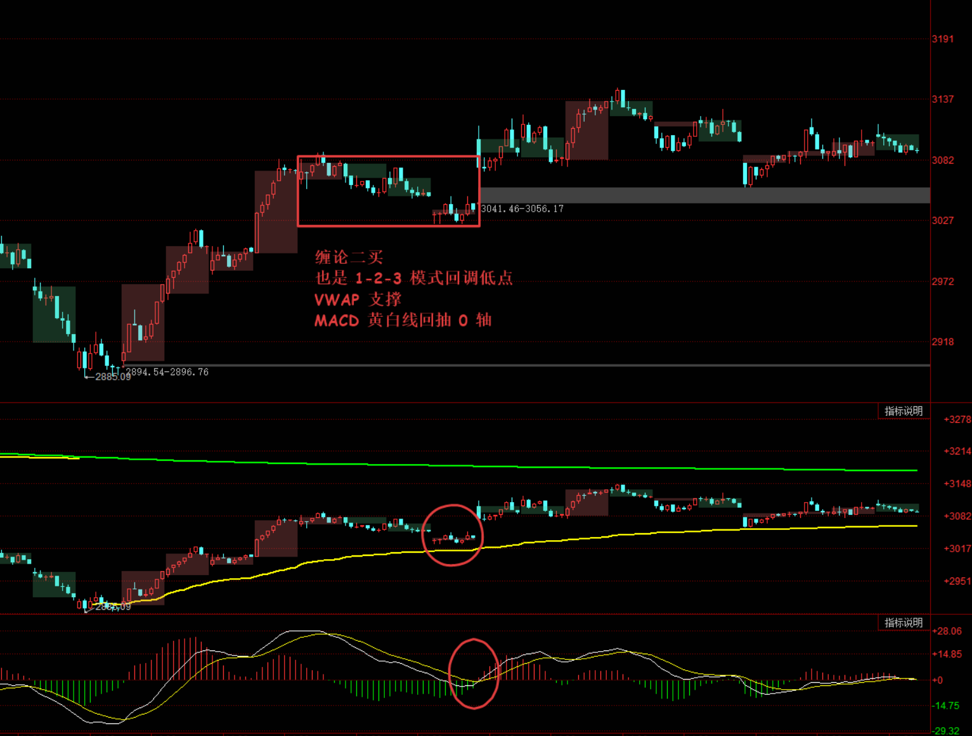Click the +3278 VWAP panel axis label
This screenshot has height=736, width=972.
tap(957, 419)
